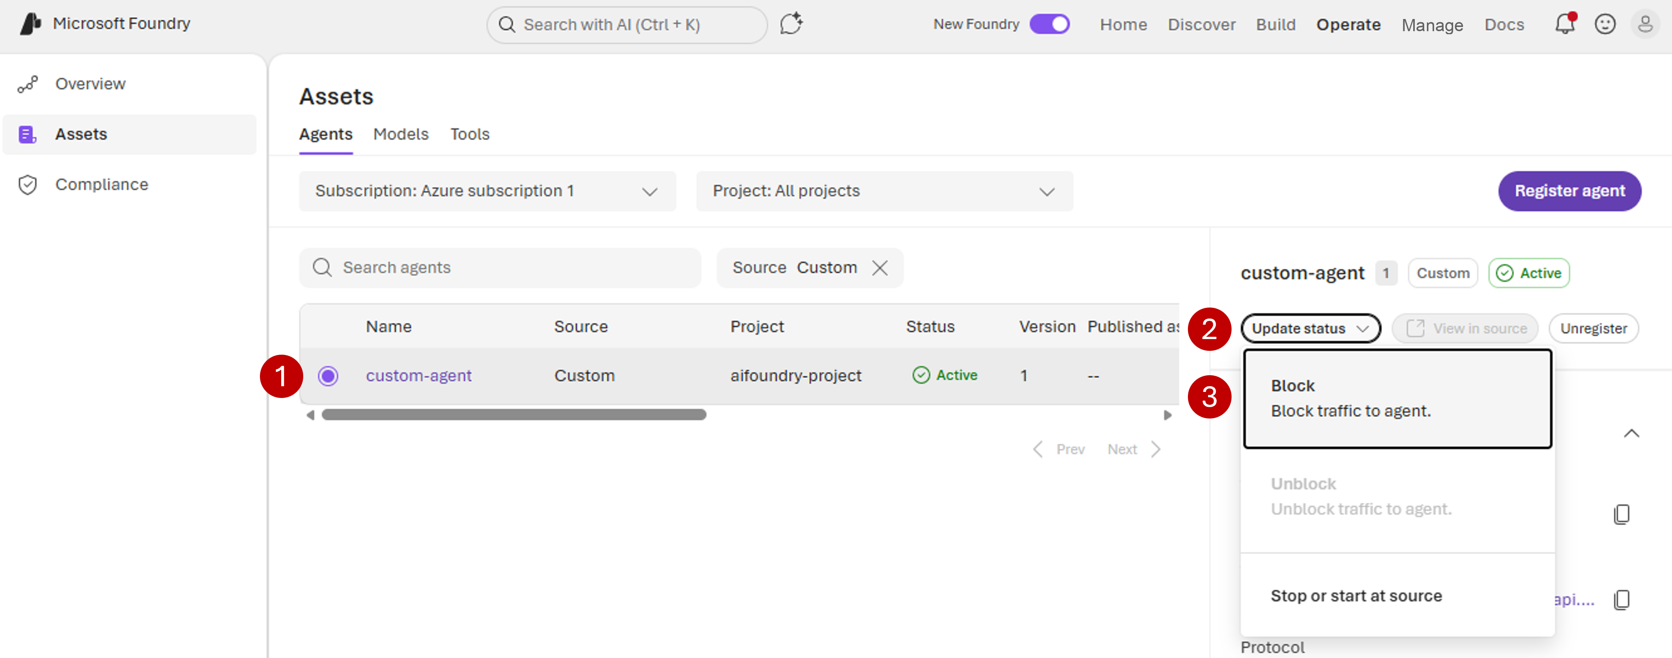Go to the Operate nav item

(x=1348, y=25)
